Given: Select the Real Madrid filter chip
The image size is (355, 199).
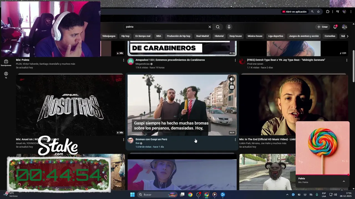Looking at the screenshot, I should (x=202, y=36).
